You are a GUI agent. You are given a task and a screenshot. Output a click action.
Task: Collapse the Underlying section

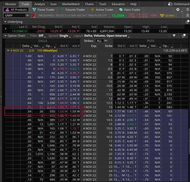click(x=5, y=22)
